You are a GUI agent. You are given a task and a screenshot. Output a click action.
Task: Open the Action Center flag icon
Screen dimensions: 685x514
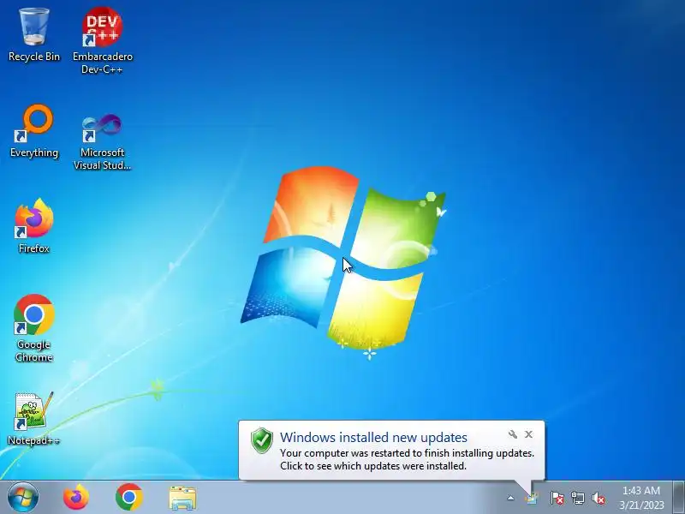[557, 498]
